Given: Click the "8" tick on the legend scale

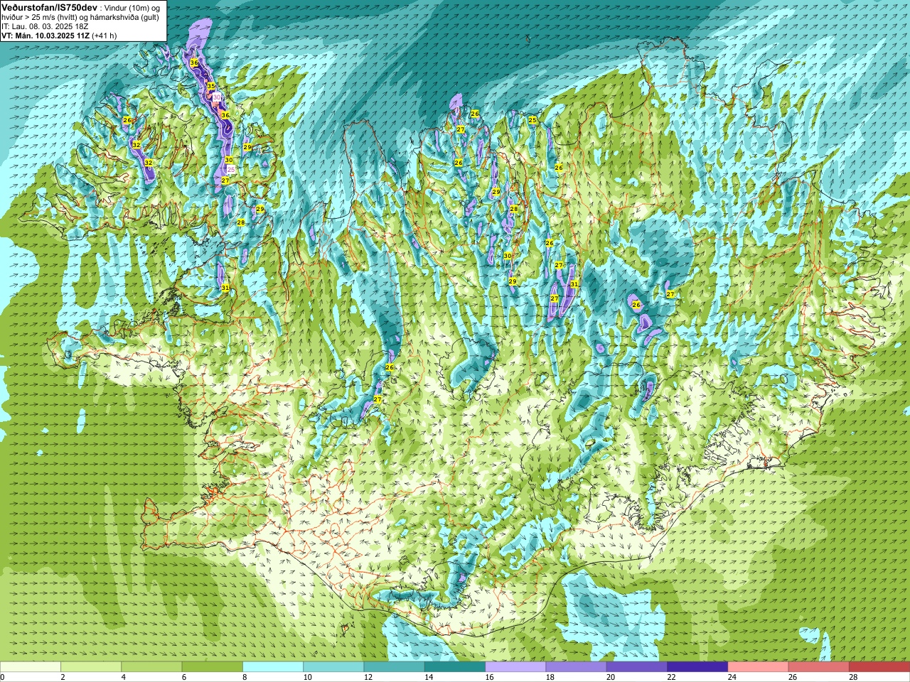Looking at the screenshot, I should coord(245,677).
